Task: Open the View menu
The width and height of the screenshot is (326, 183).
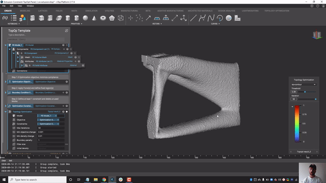Action: click(x=20, y=6)
